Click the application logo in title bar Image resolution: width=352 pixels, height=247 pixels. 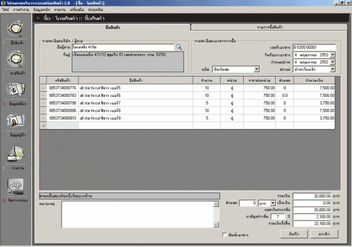click(3, 3)
